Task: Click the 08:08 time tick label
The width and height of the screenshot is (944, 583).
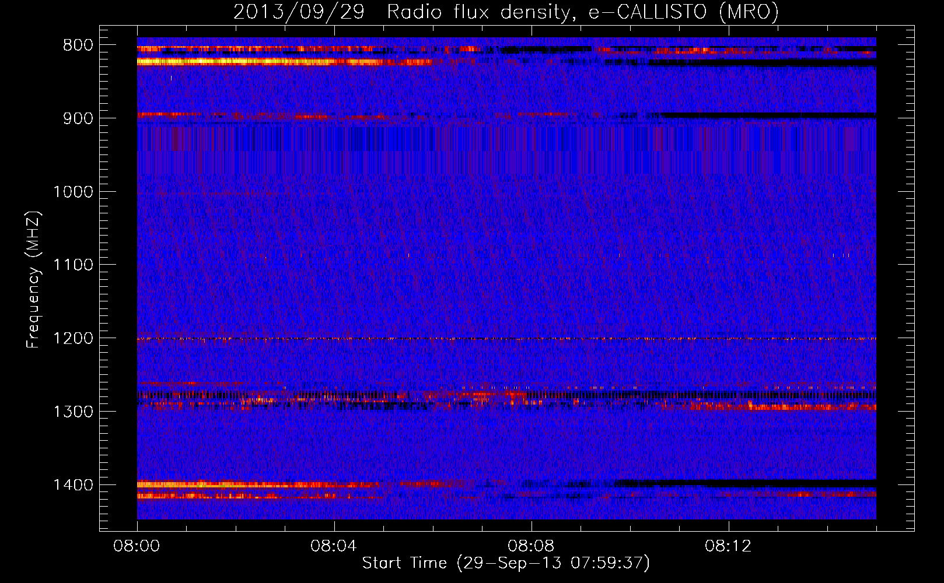Action: point(531,546)
